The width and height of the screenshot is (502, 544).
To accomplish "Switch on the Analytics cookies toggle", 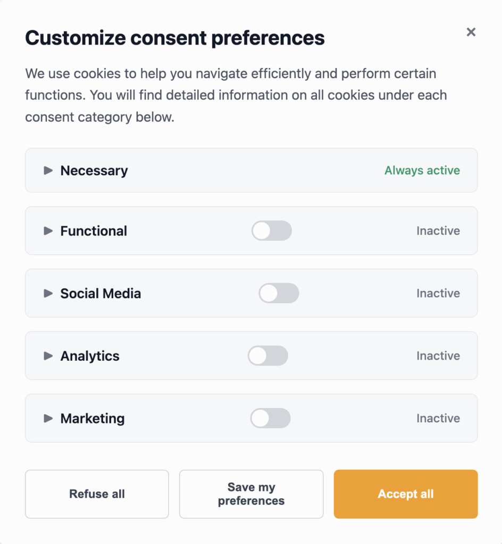I will (268, 356).
